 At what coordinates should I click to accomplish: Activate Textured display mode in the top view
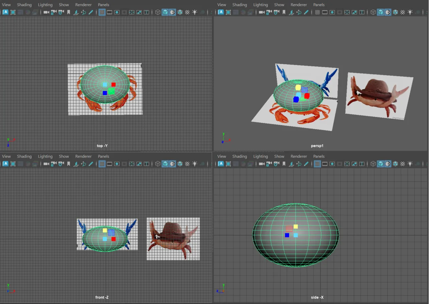coord(172,12)
